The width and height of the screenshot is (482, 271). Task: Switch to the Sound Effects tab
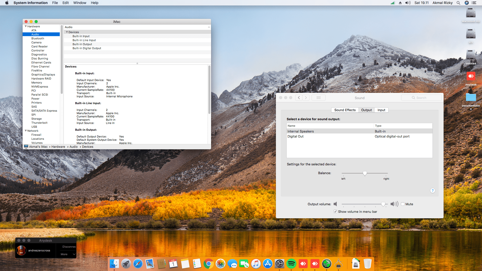345,110
